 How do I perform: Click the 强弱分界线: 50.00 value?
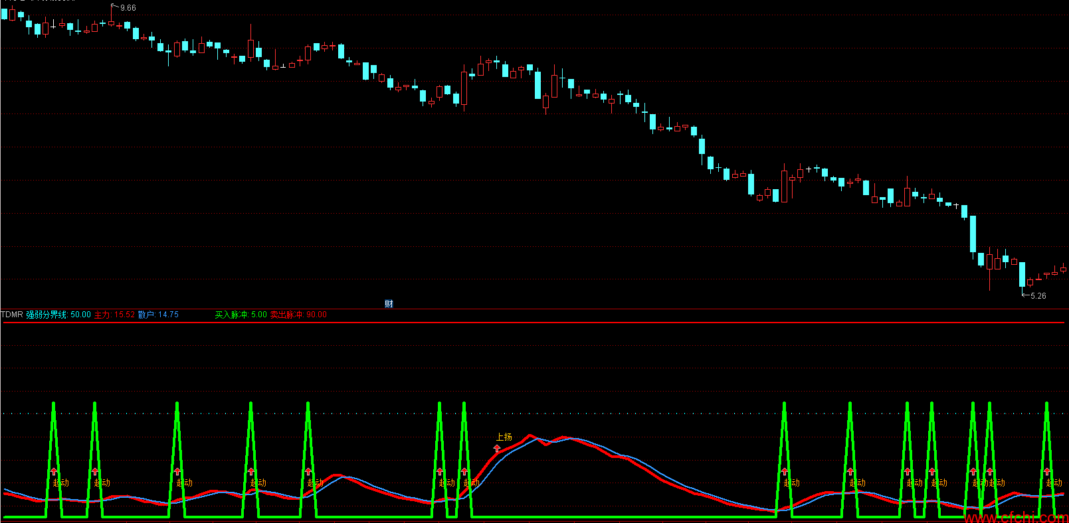(58, 315)
